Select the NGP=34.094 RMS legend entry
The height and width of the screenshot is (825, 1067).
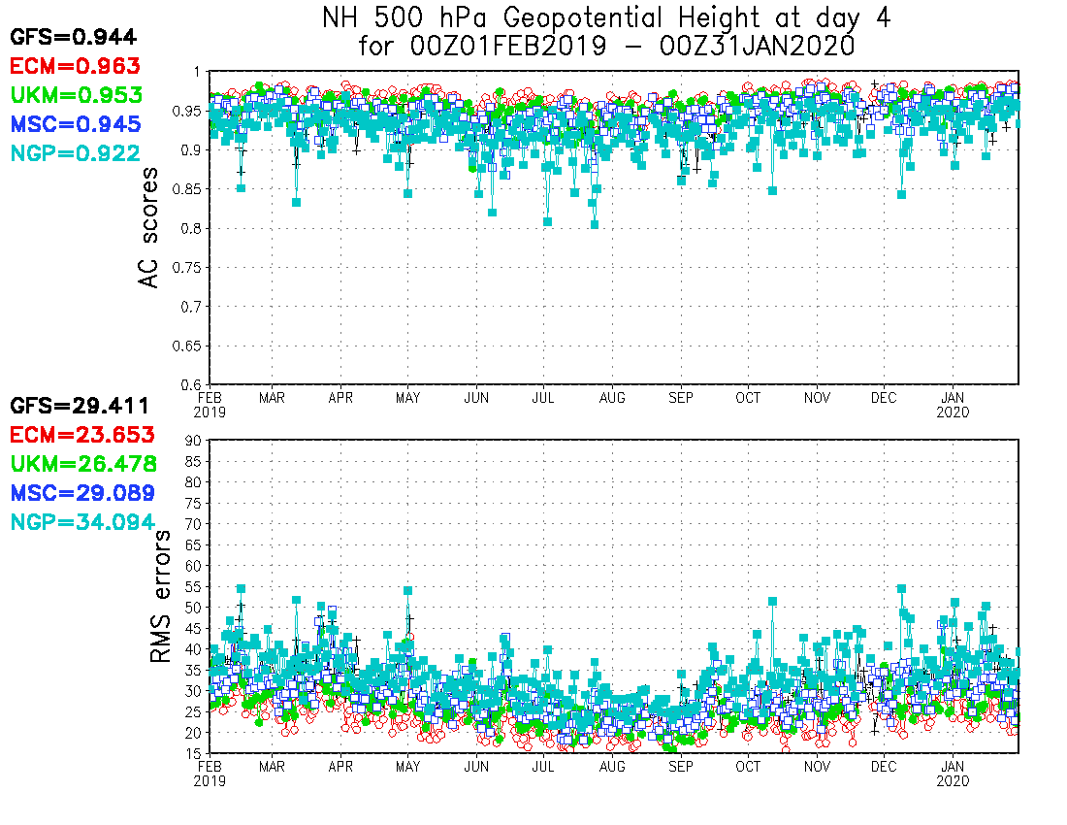(x=82, y=522)
